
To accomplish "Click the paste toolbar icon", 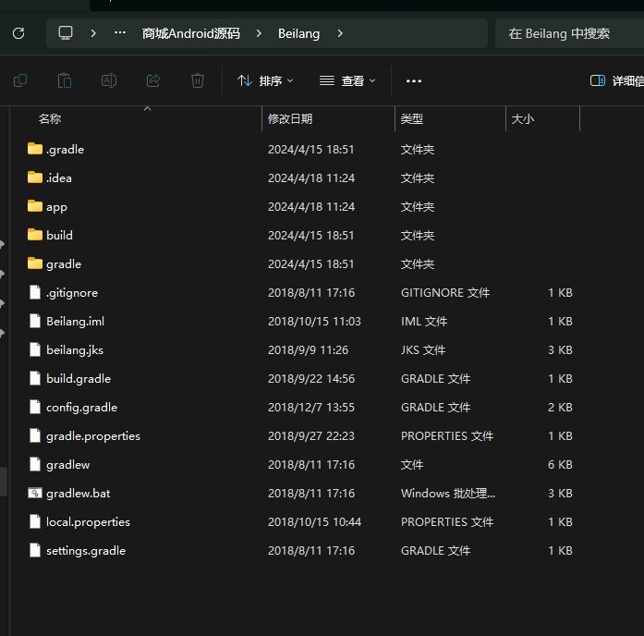I will [65, 80].
